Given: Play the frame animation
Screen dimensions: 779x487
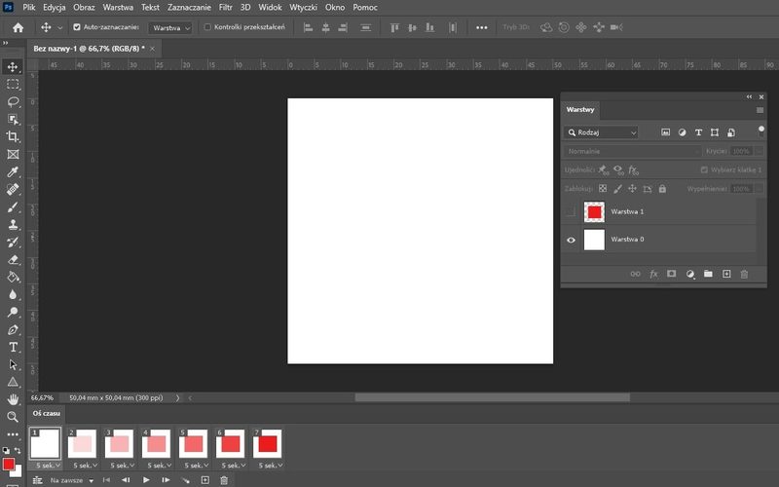Looking at the screenshot, I should pos(146,480).
